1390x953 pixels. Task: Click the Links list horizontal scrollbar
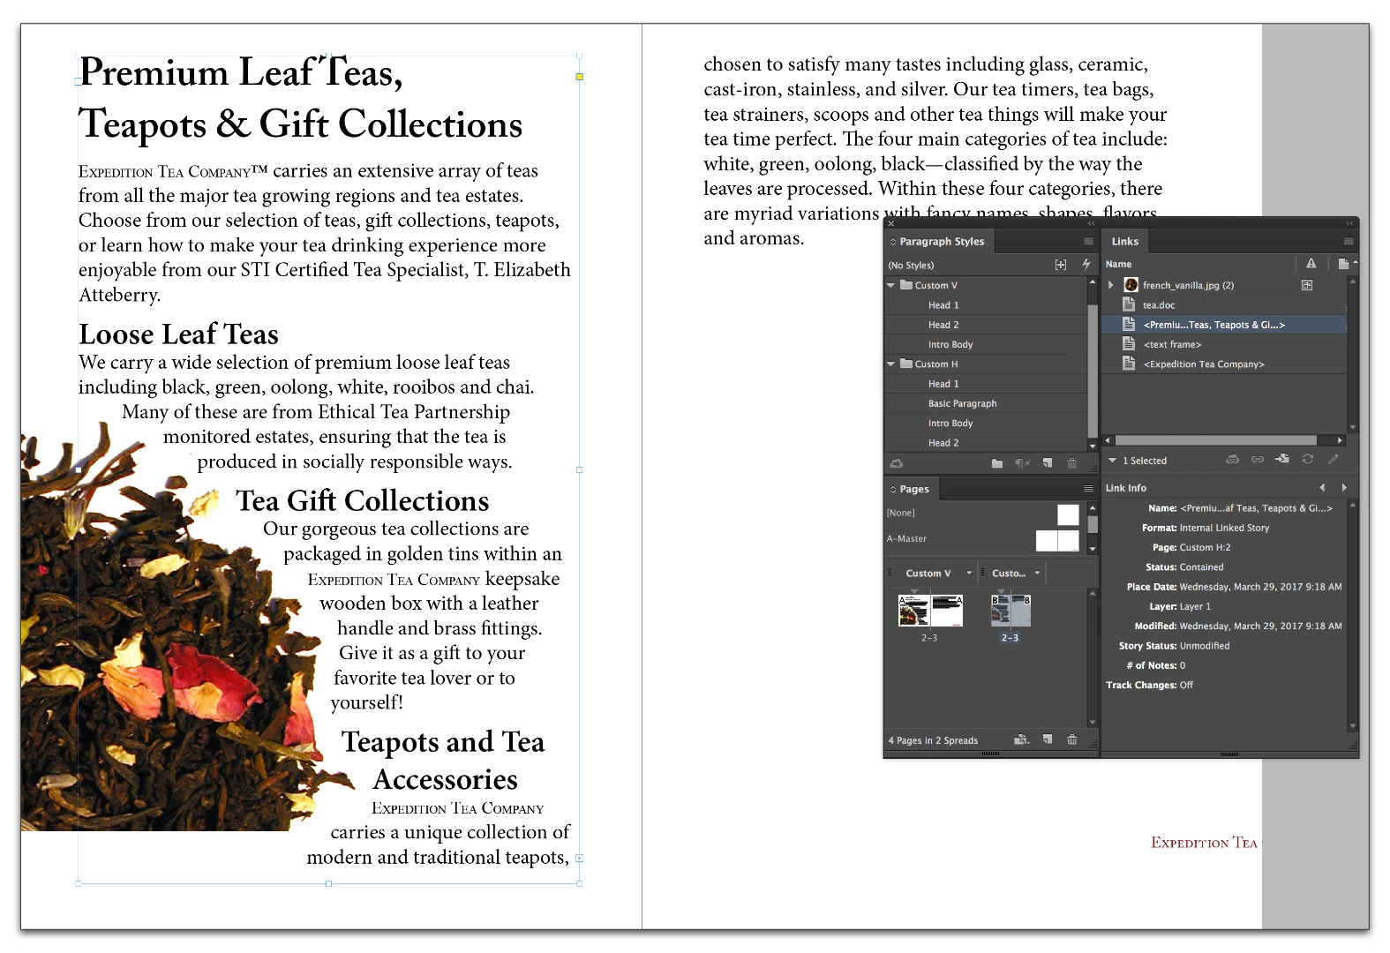coord(1216,440)
